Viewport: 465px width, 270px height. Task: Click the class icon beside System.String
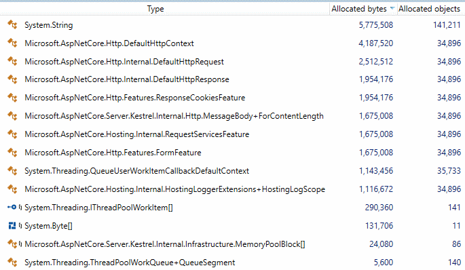[x=12, y=25]
